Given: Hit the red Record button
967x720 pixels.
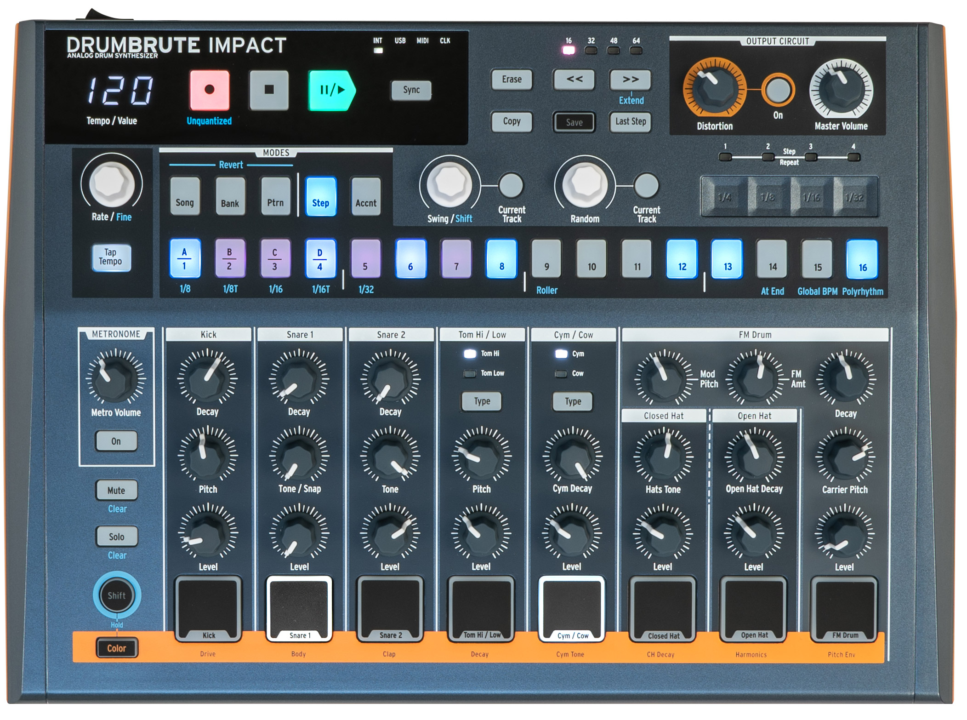Looking at the screenshot, I should 210,90.
